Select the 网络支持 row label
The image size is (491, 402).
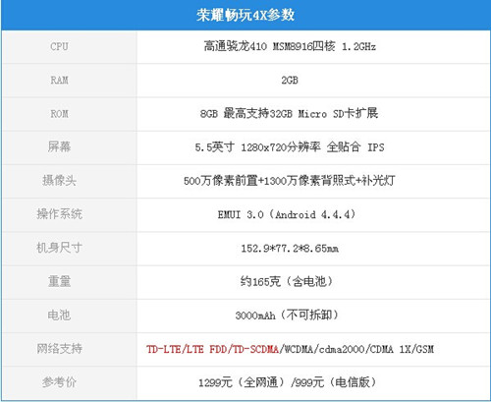(59, 348)
